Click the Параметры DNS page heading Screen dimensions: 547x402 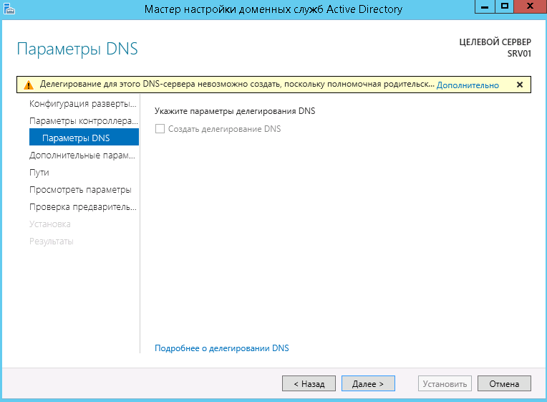[77, 49]
